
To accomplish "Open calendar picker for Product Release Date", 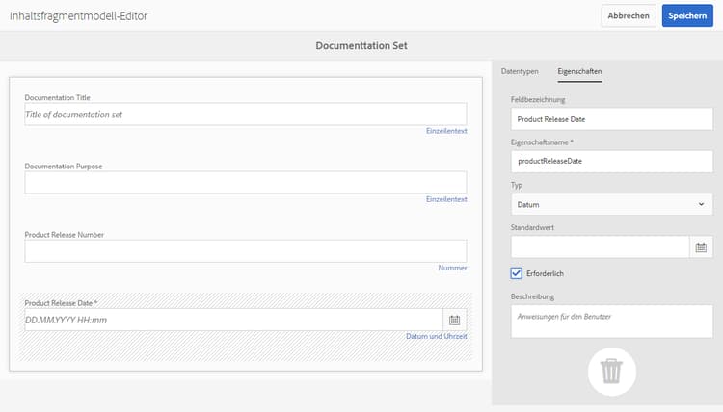I will 455,320.
